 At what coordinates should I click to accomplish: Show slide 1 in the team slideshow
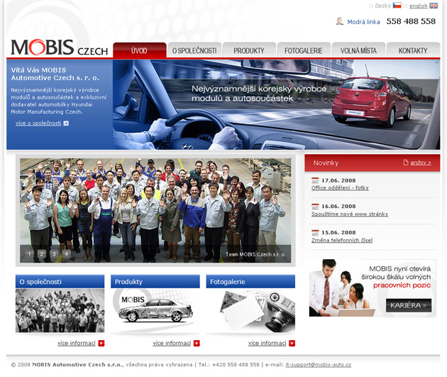(x=29, y=253)
